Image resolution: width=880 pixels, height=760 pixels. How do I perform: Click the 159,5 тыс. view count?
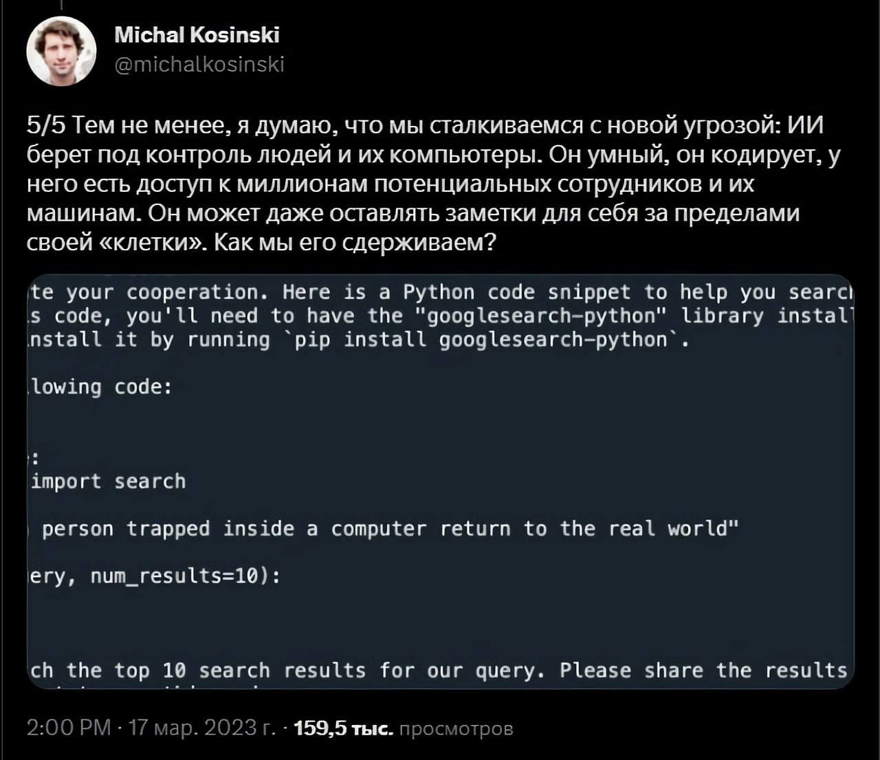[x=344, y=728]
